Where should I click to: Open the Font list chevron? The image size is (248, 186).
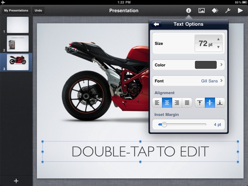click(221, 81)
